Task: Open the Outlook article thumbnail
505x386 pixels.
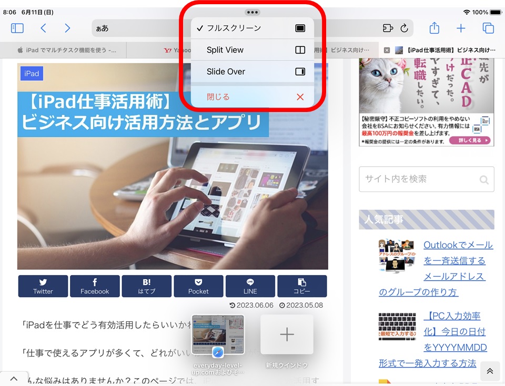Action: (397, 256)
